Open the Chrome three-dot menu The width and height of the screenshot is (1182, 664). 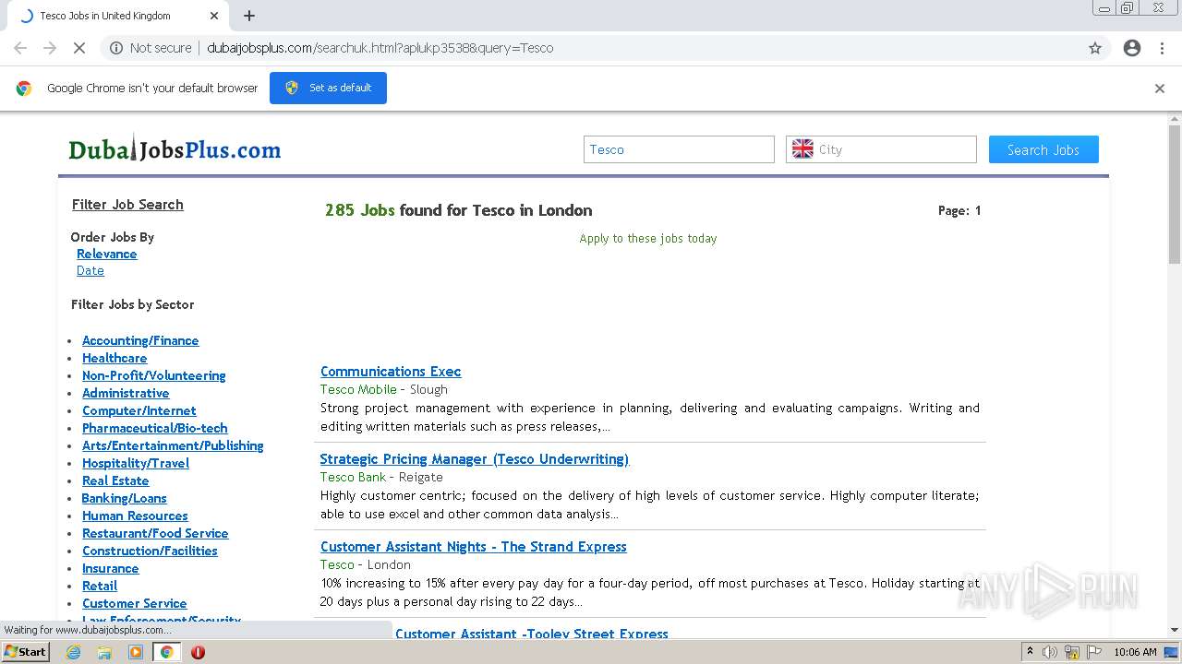(x=1162, y=48)
